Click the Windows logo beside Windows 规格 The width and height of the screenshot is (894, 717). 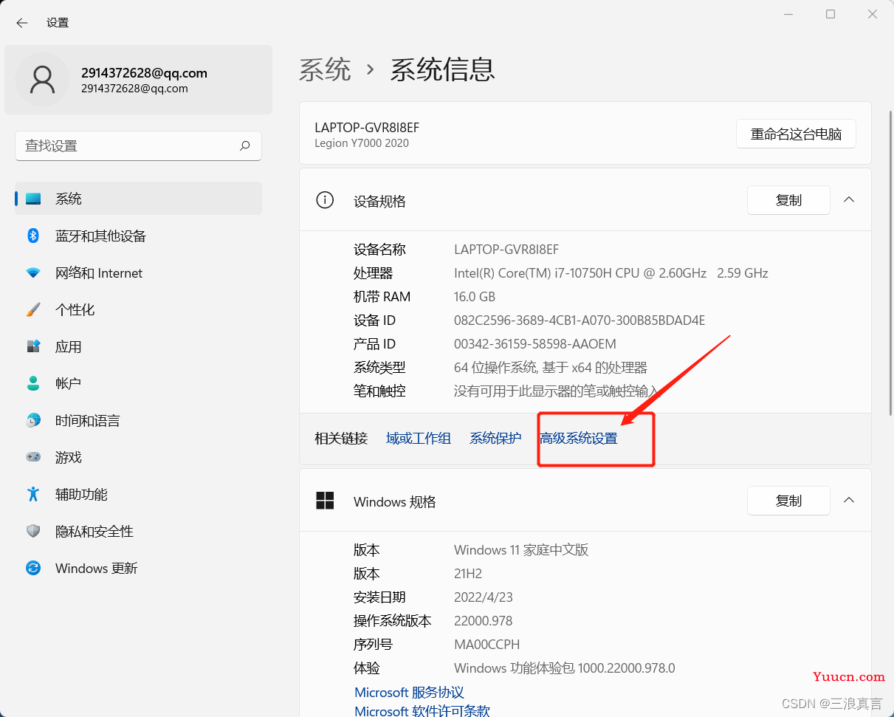(x=325, y=501)
